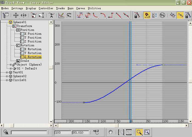Choose the Add Keys tool

[x=51, y=15]
